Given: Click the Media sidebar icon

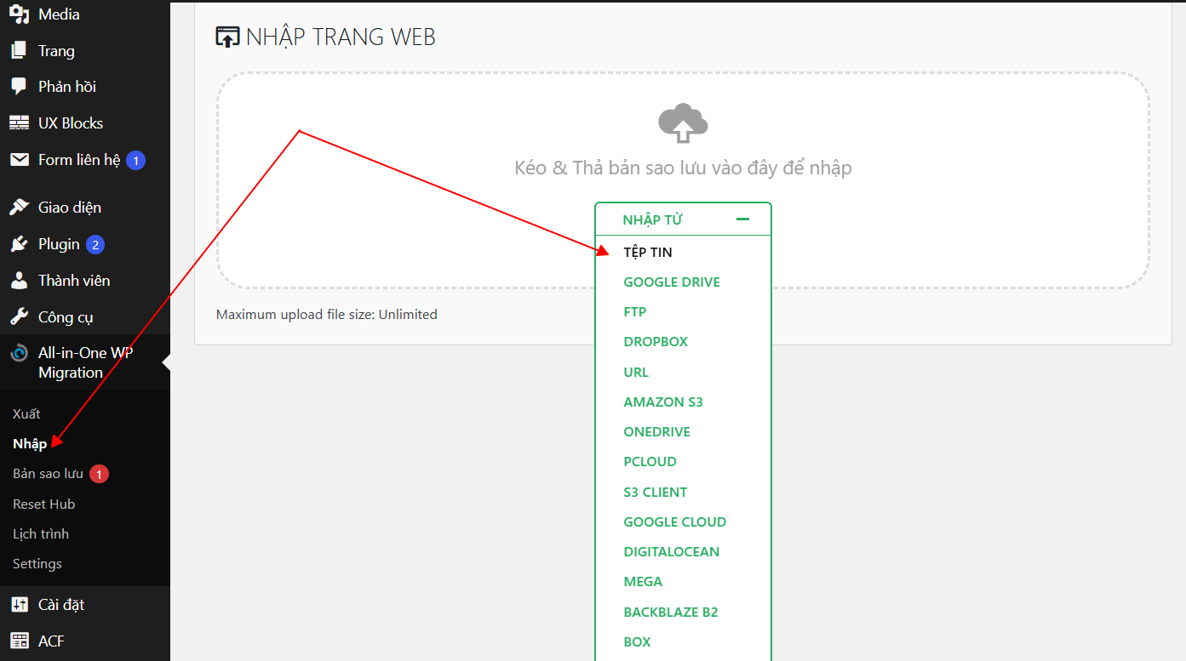Looking at the screenshot, I should (x=19, y=14).
